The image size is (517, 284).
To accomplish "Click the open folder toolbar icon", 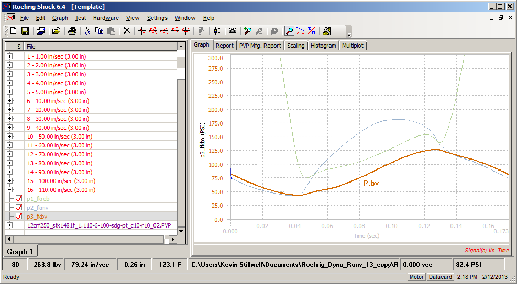I will [57, 31].
